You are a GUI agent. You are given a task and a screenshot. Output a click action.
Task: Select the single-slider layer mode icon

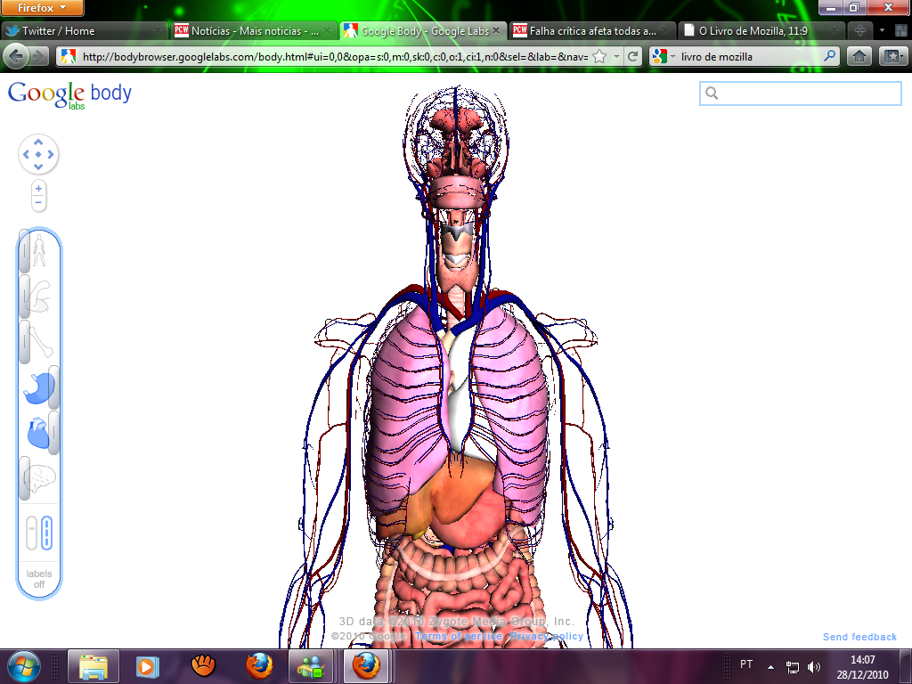coord(31,533)
